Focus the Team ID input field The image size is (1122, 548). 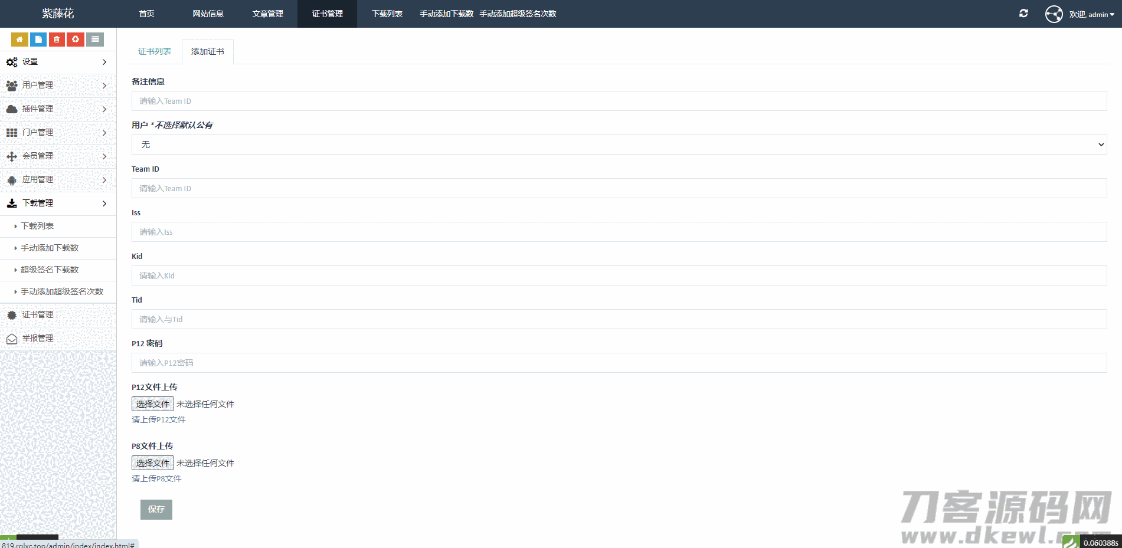pyautogui.click(x=619, y=188)
